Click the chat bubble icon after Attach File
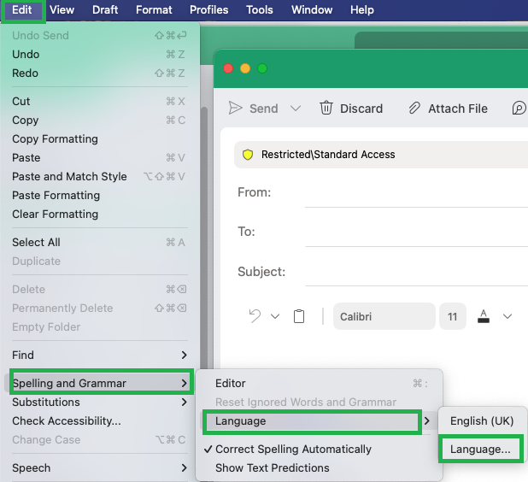 [x=519, y=109]
